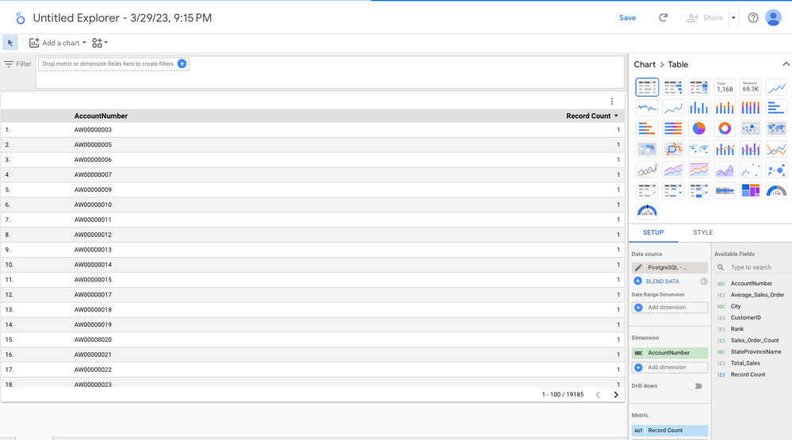The width and height of the screenshot is (792, 440).
Task: Switch to the STYLE tab
Action: tap(702, 233)
